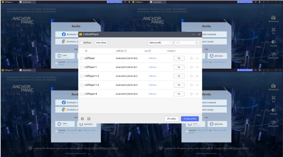Tick the checkbox for LDPlayer-4 row
The image size is (283, 157).
82,94
